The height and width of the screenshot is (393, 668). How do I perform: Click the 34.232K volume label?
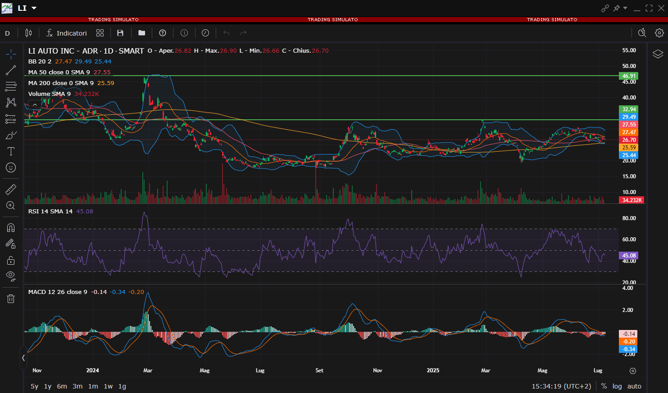point(632,200)
